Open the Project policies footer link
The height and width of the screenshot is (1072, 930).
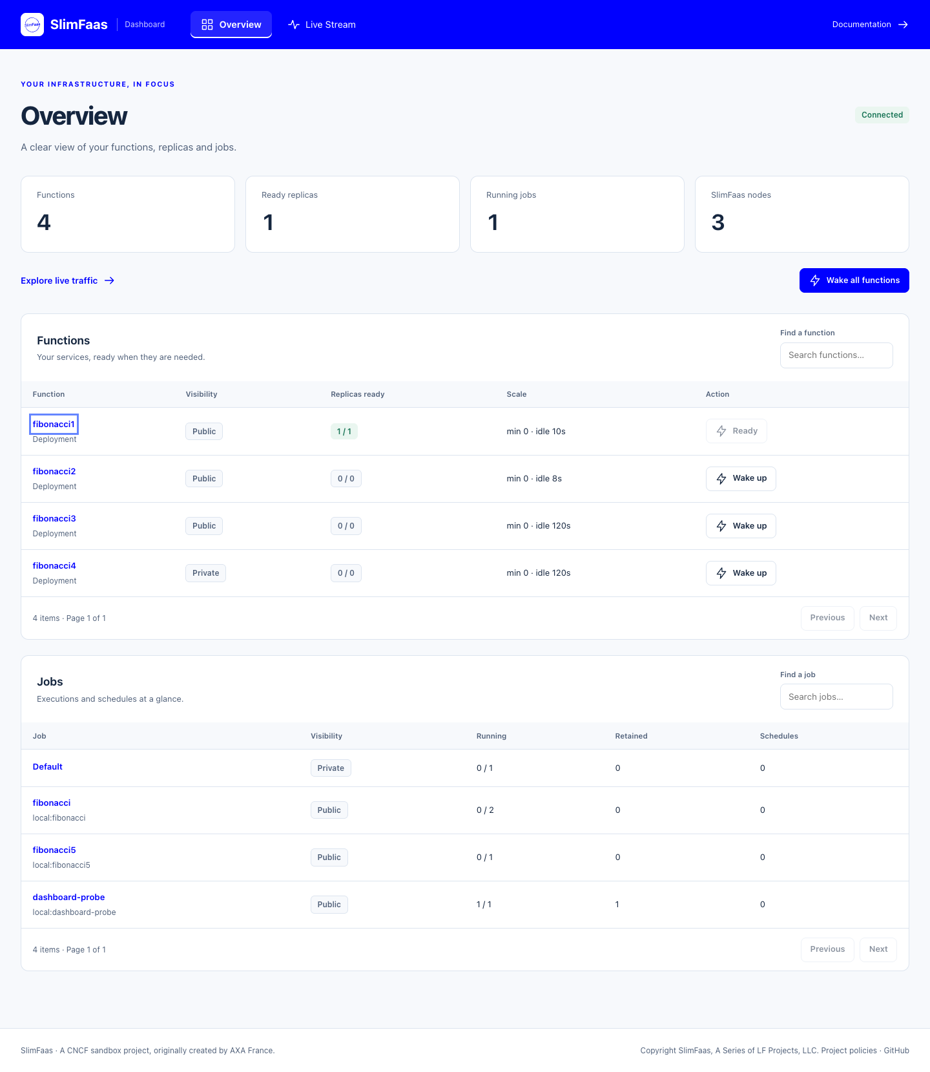(849, 1051)
